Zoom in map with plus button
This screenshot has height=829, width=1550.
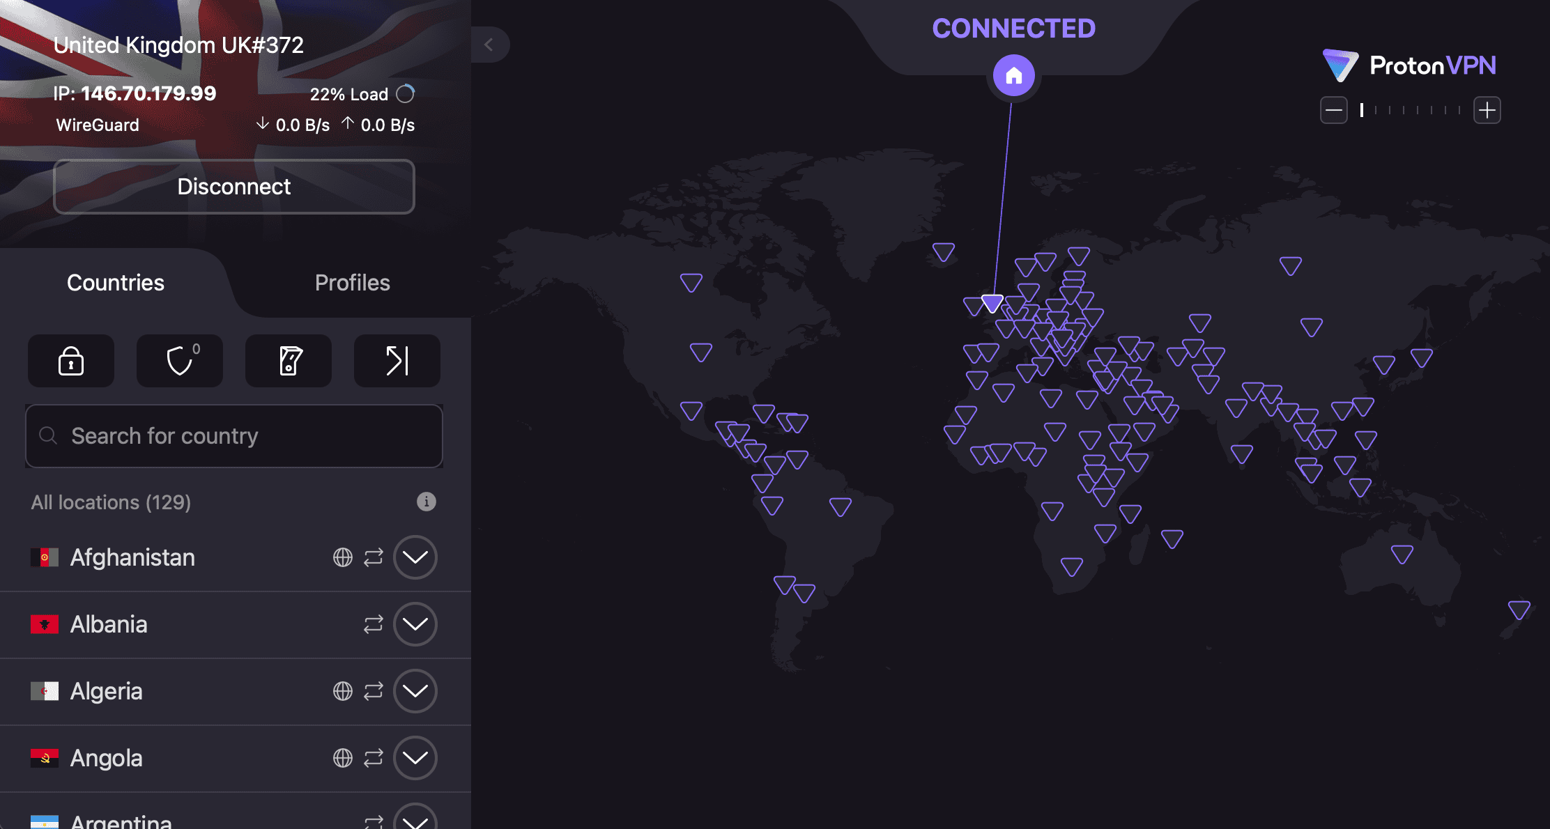click(1487, 110)
